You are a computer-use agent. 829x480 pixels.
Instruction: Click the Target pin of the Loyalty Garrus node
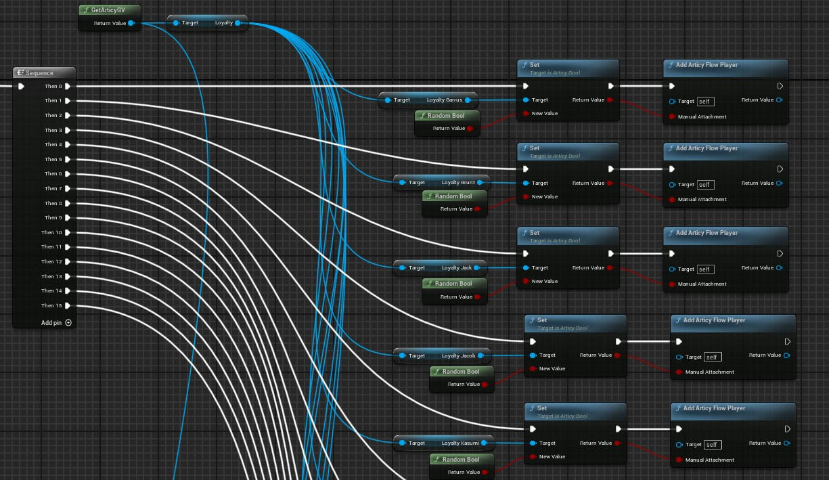(x=388, y=100)
